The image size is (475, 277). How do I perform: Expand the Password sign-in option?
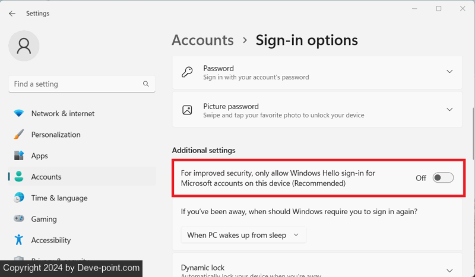point(449,72)
